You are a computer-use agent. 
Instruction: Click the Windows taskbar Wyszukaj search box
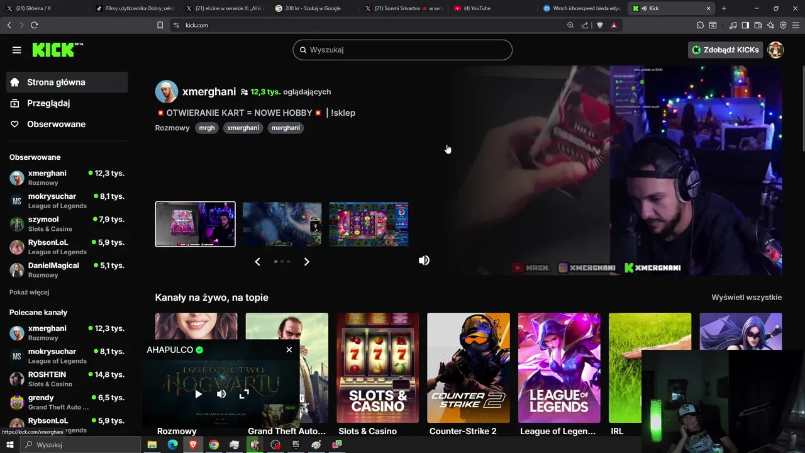tap(80, 445)
